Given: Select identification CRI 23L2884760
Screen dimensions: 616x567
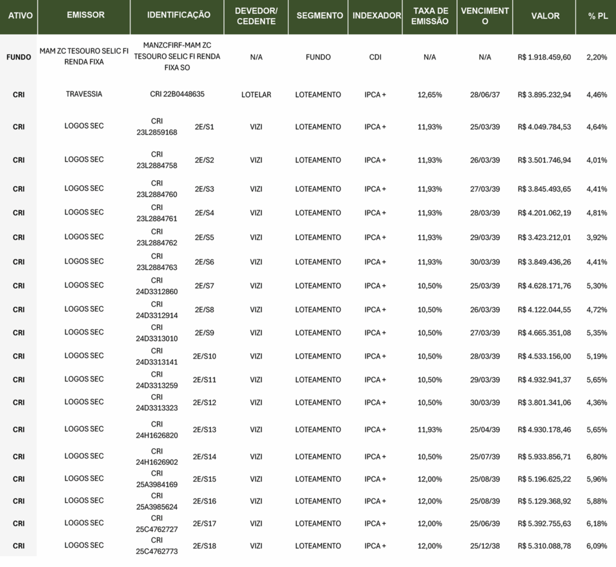Looking at the screenshot, I should click(157, 189).
